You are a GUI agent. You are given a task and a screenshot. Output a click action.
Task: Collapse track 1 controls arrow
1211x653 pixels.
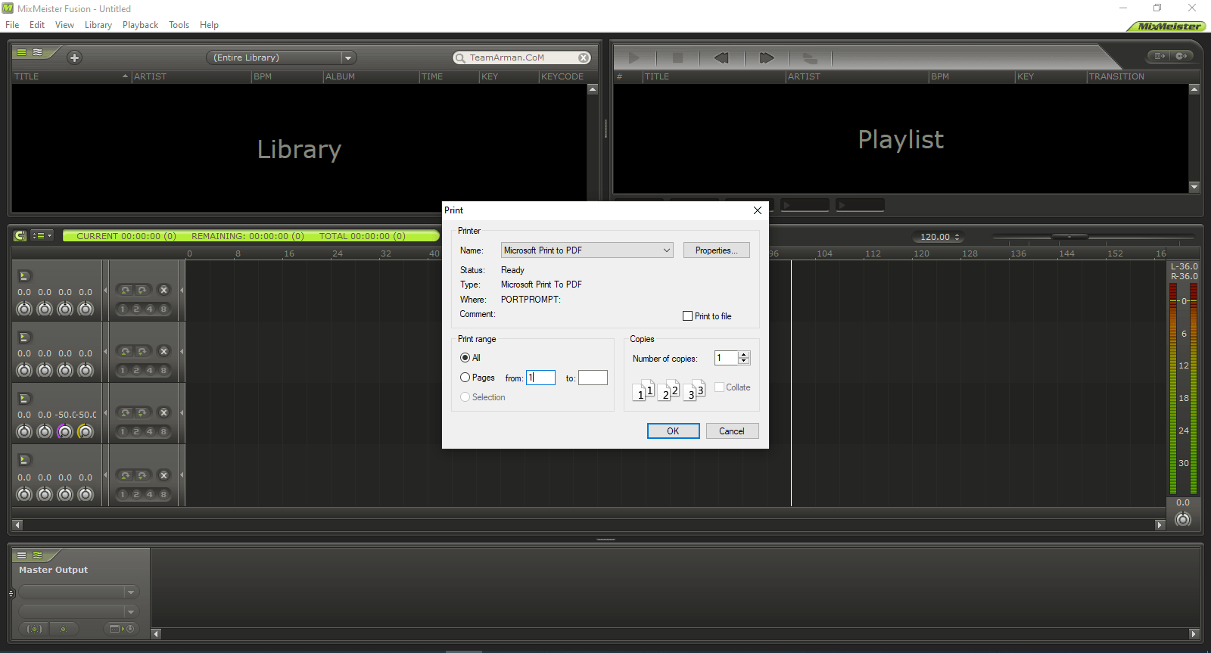[x=105, y=290]
